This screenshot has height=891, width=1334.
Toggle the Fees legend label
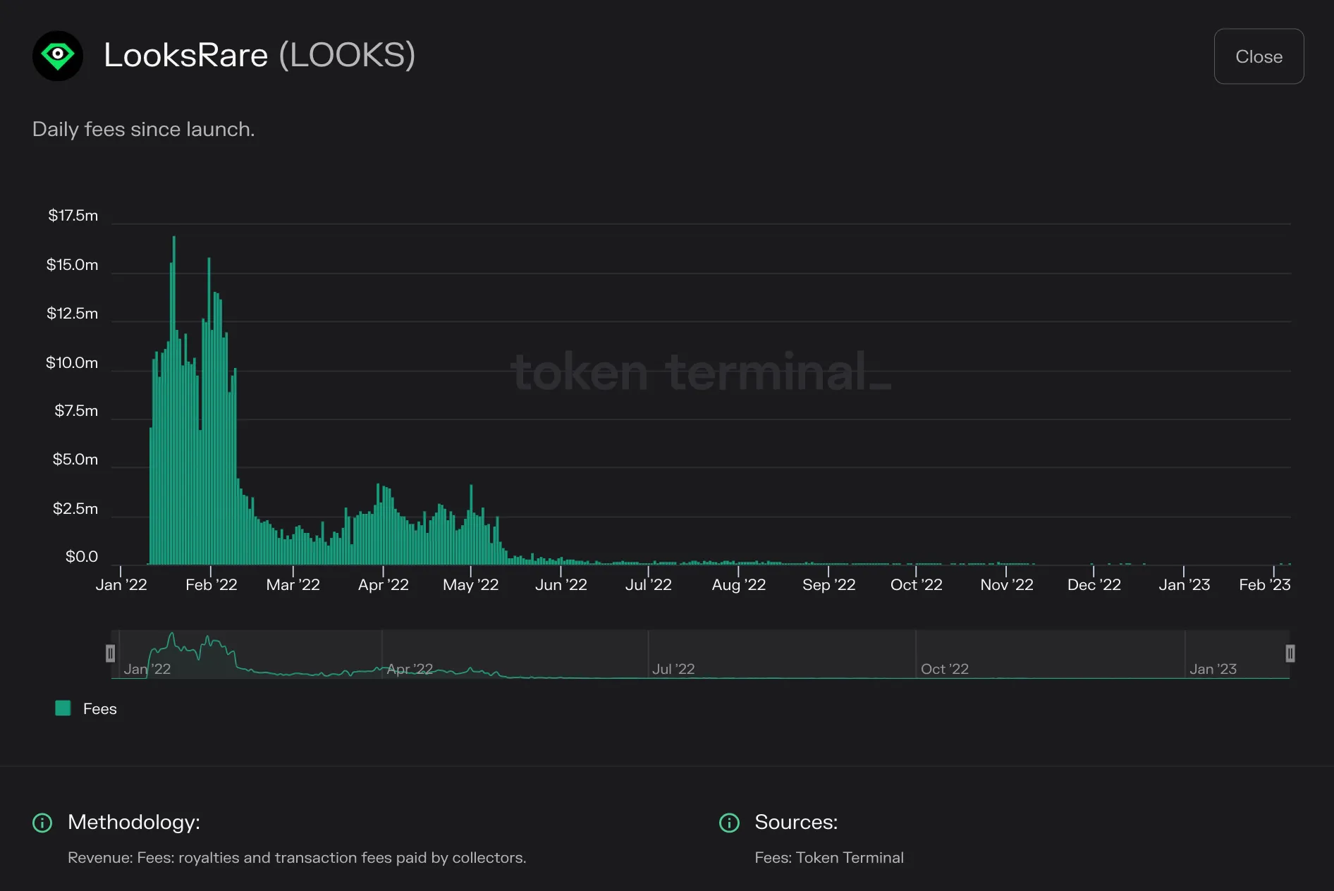coord(100,709)
